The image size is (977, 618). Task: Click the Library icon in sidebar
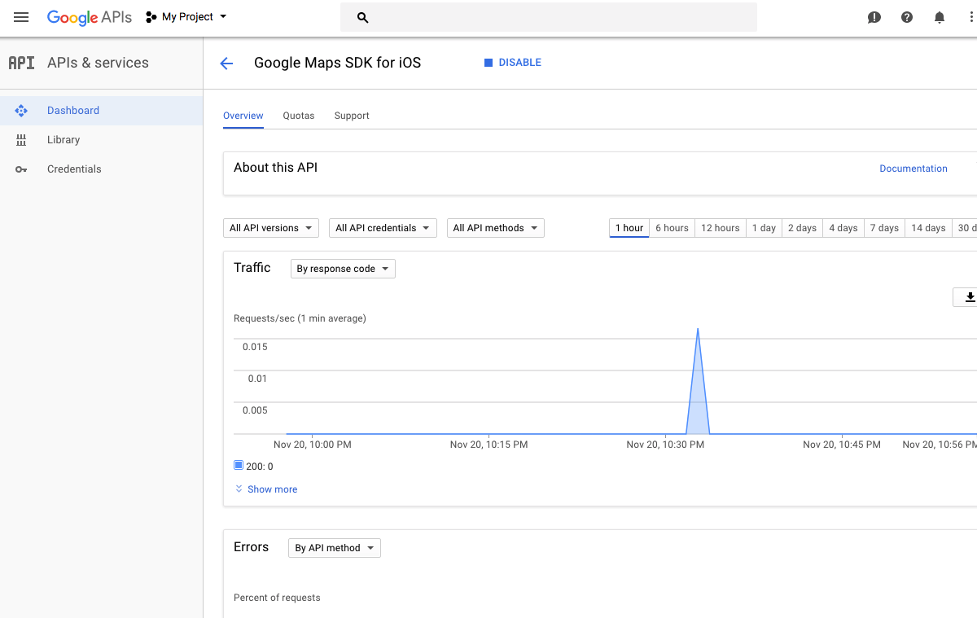(x=21, y=140)
